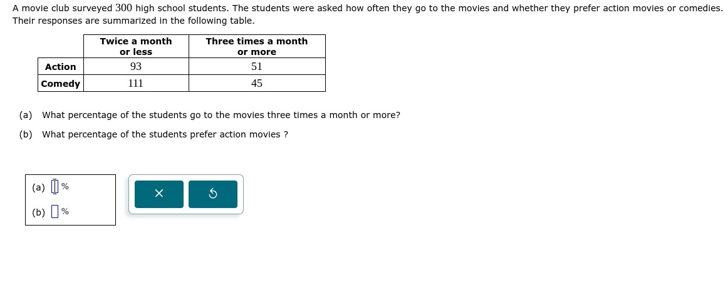Click the table cell showing 45

257,83
